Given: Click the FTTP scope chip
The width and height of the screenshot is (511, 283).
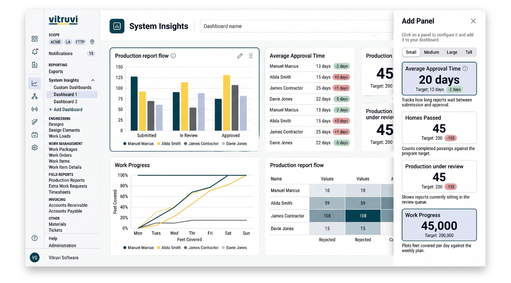Looking at the screenshot, I should pos(80,42).
